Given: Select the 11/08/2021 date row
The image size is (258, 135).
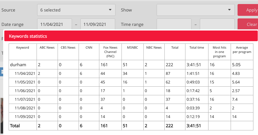Looking at the screenshot, I should click(x=131, y=108).
